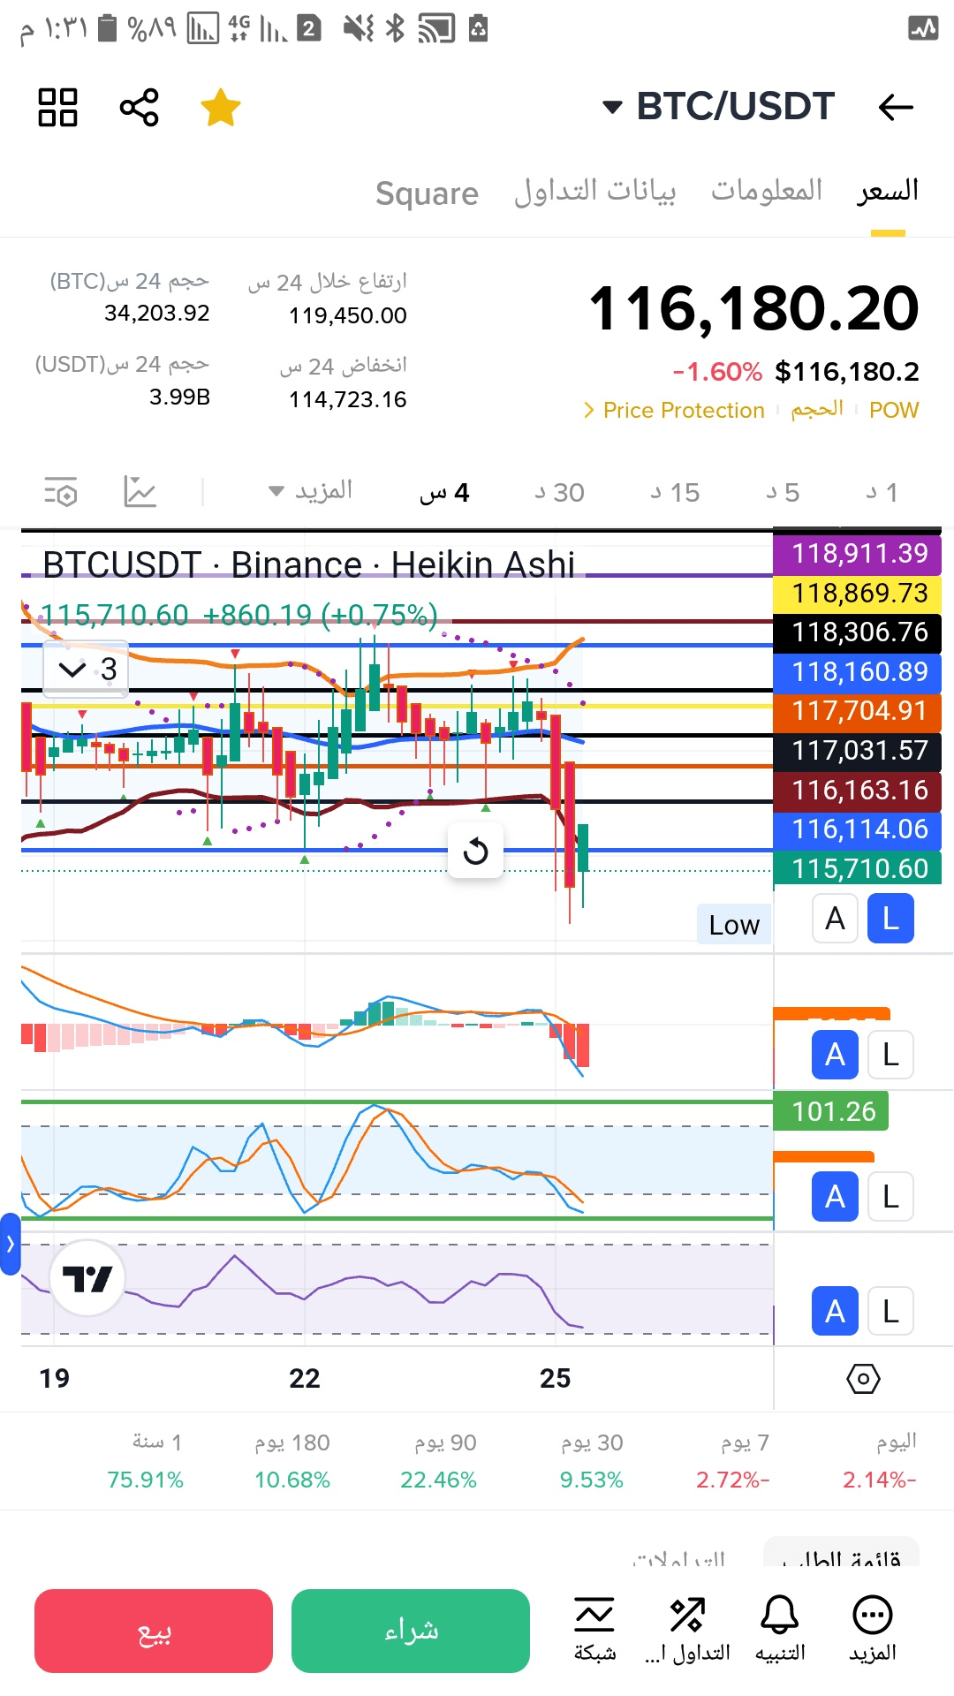The image size is (954, 1696).
Task: Tap the red بيع sell button
Action: pos(154,1631)
